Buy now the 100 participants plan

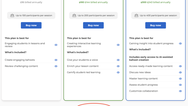point(31,25)
